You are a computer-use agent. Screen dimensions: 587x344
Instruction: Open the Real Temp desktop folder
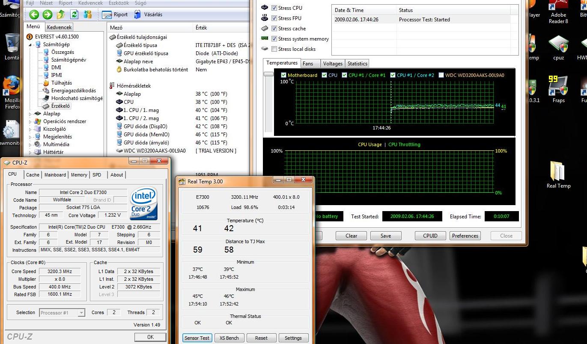pyautogui.click(x=558, y=175)
